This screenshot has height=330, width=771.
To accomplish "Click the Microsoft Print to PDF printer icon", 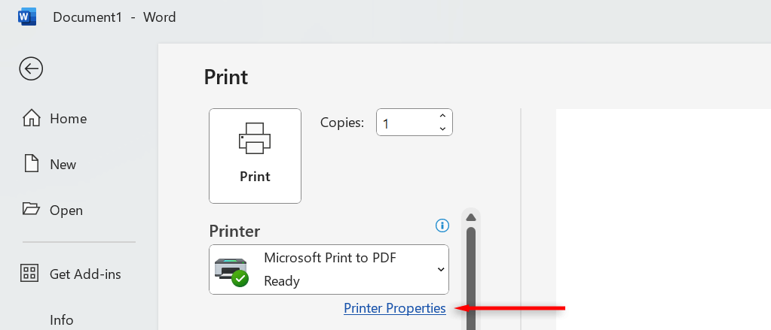I will coord(231,270).
